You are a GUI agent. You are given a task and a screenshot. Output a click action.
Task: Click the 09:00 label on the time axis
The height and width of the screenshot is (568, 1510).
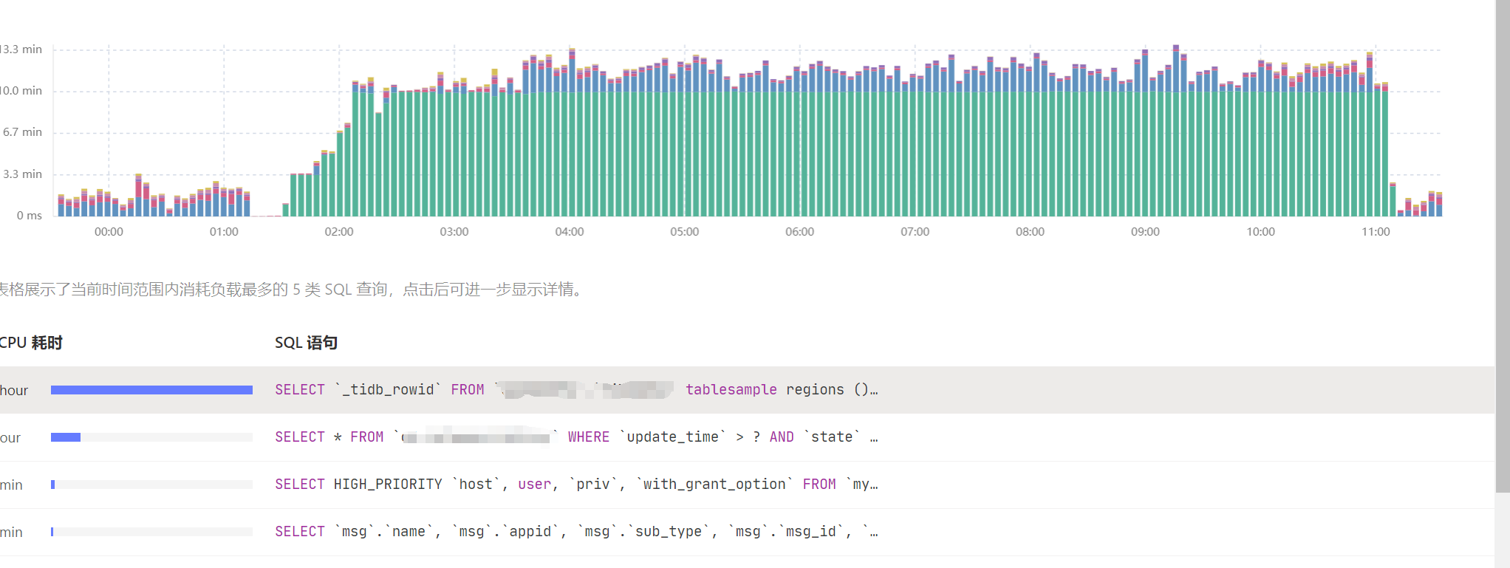1145,232
